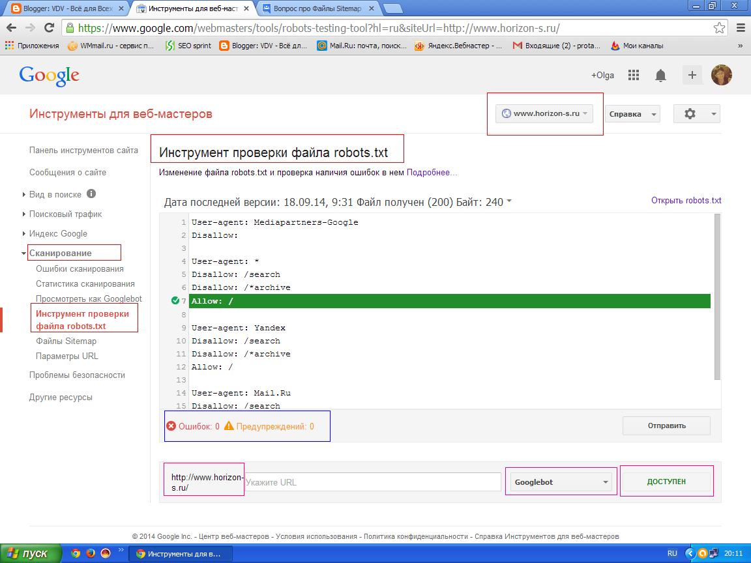Click ДОСТУПЕН test button

tap(666, 482)
